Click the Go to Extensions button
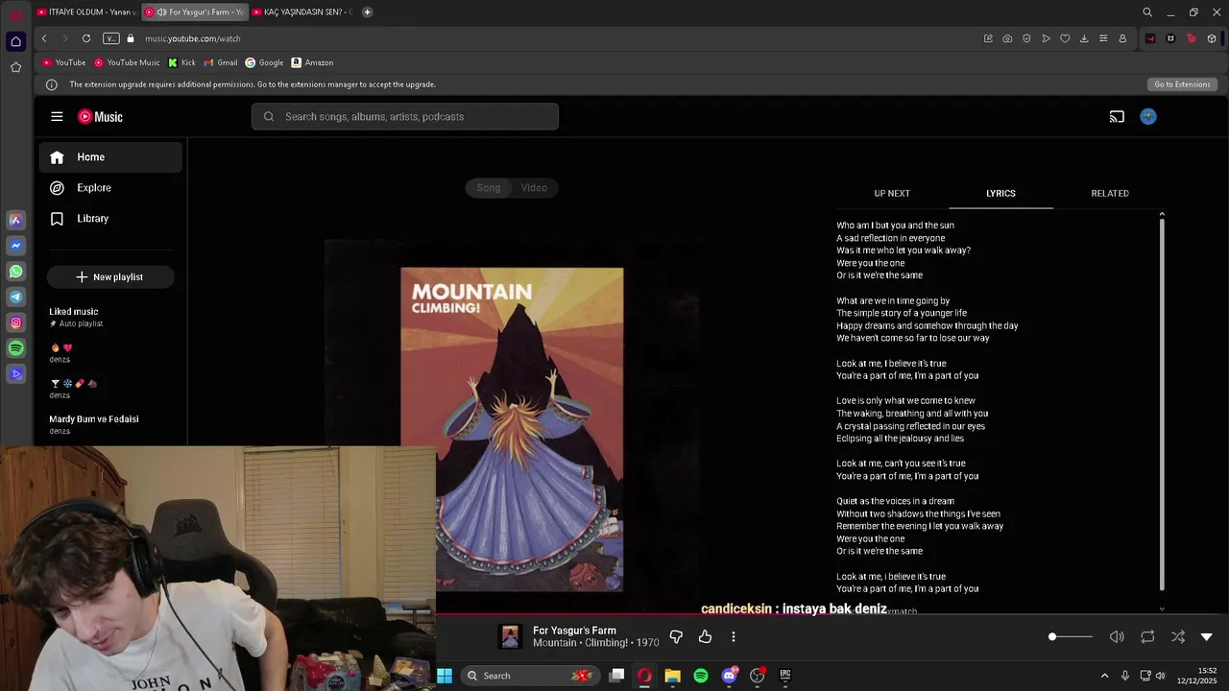The width and height of the screenshot is (1229, 691). click(1182, 84)
